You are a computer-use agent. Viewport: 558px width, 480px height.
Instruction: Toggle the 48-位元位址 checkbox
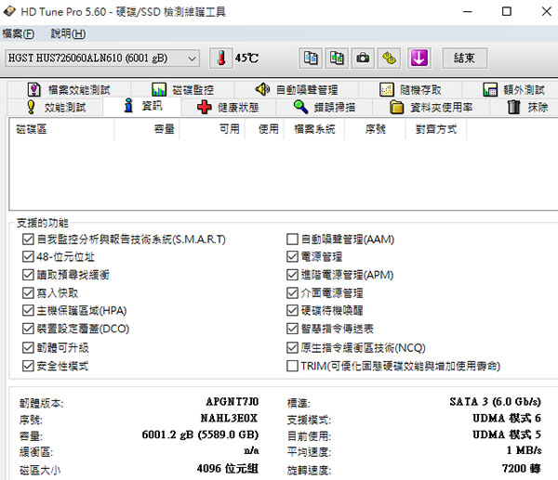click(x=28, y=257)
